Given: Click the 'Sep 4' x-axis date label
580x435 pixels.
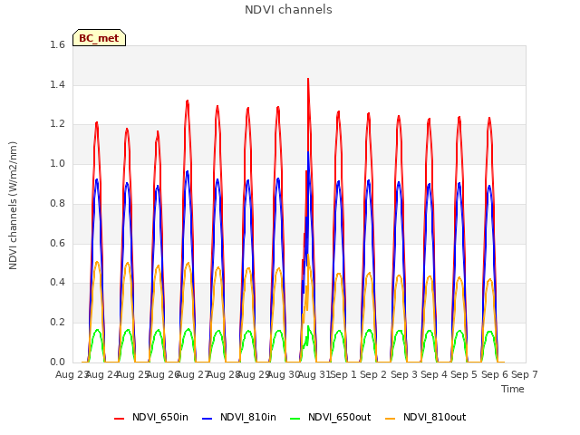Looking at the screenshot, I should (434, 374).
